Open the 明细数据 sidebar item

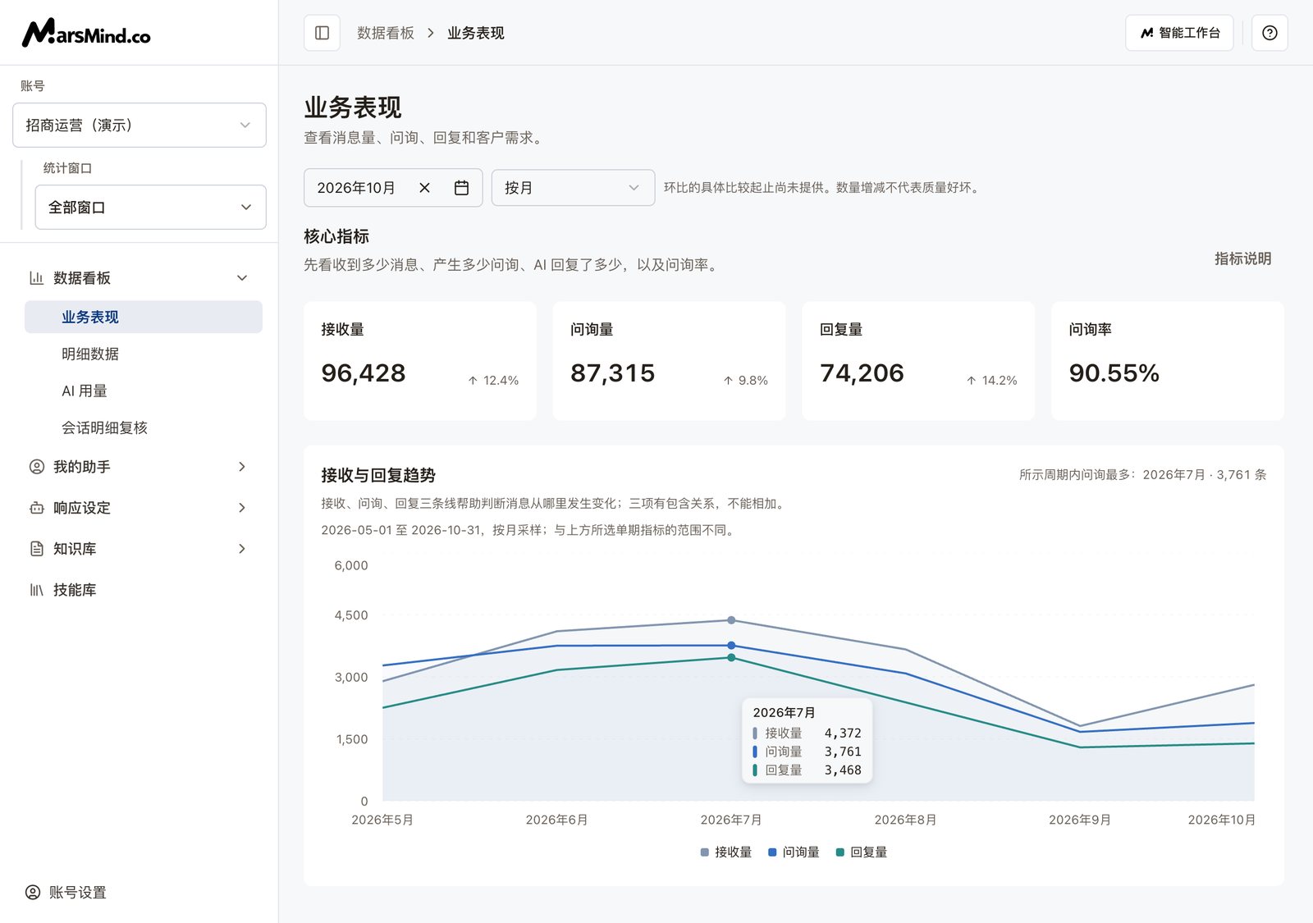click(144, 354)
